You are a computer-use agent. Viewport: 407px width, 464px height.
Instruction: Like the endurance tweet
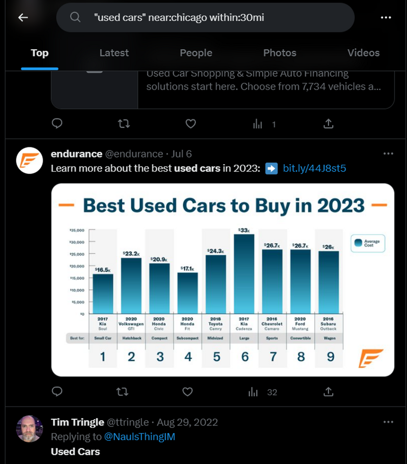(x=188, y=392)
